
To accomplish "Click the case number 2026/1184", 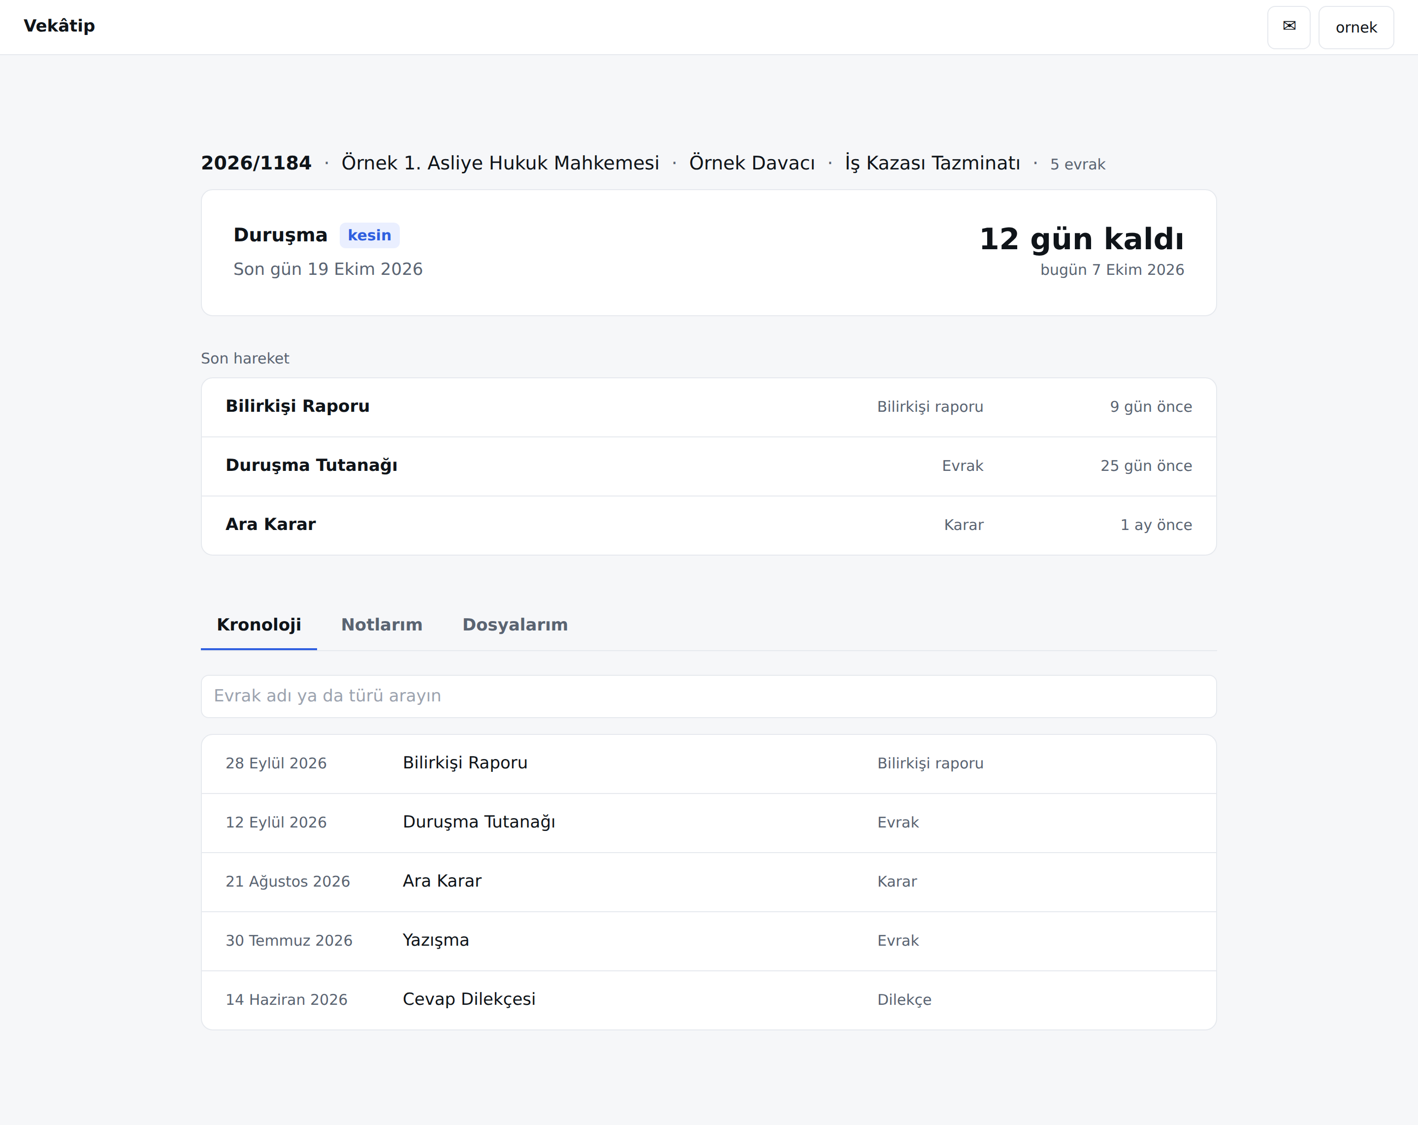I will 256,163.
